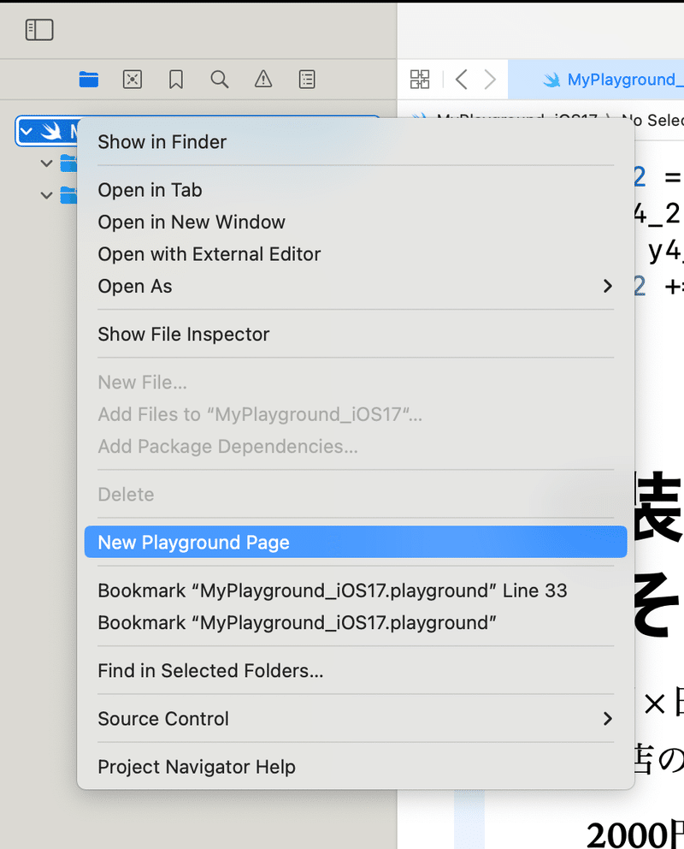This screenshot has width=684, height=849.
Task: Open the Bookmark navigator
Action: point(176,80)
